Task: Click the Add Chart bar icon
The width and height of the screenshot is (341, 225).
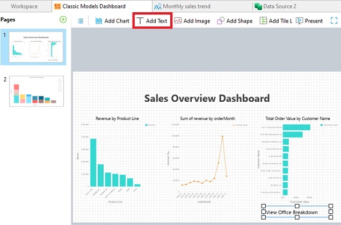Action: 99,21
